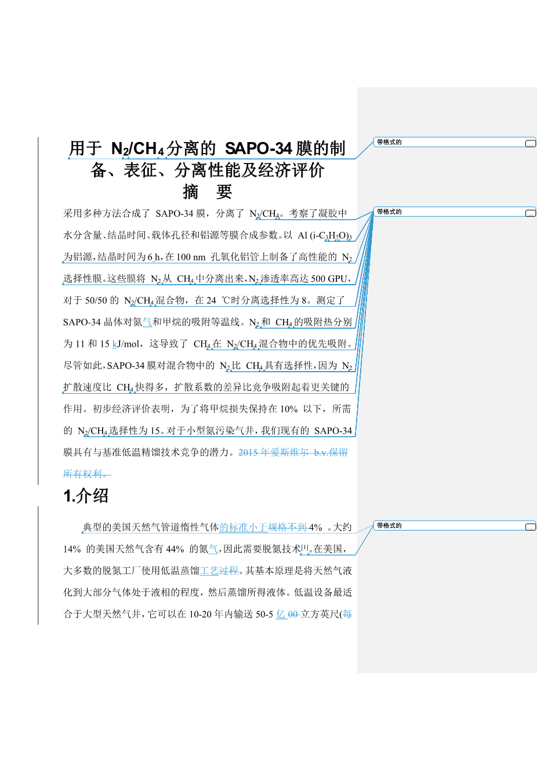Click the deleted '00' before 立方英尺
537x759 pixels.
[x=293, y=615]
